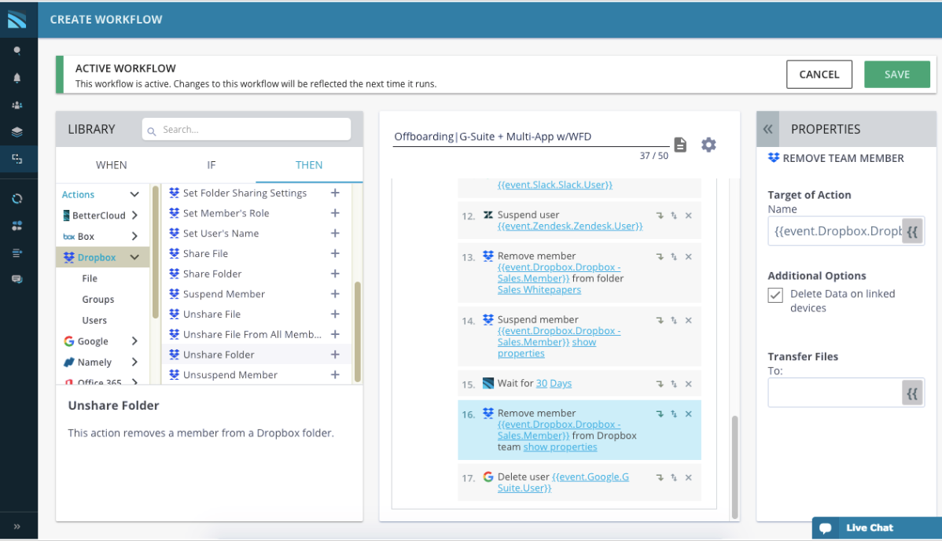Image resolution: width=942 pixels, height=541 pixels.
Task: Expand the Office 365 library category
Action: point(134,381)
